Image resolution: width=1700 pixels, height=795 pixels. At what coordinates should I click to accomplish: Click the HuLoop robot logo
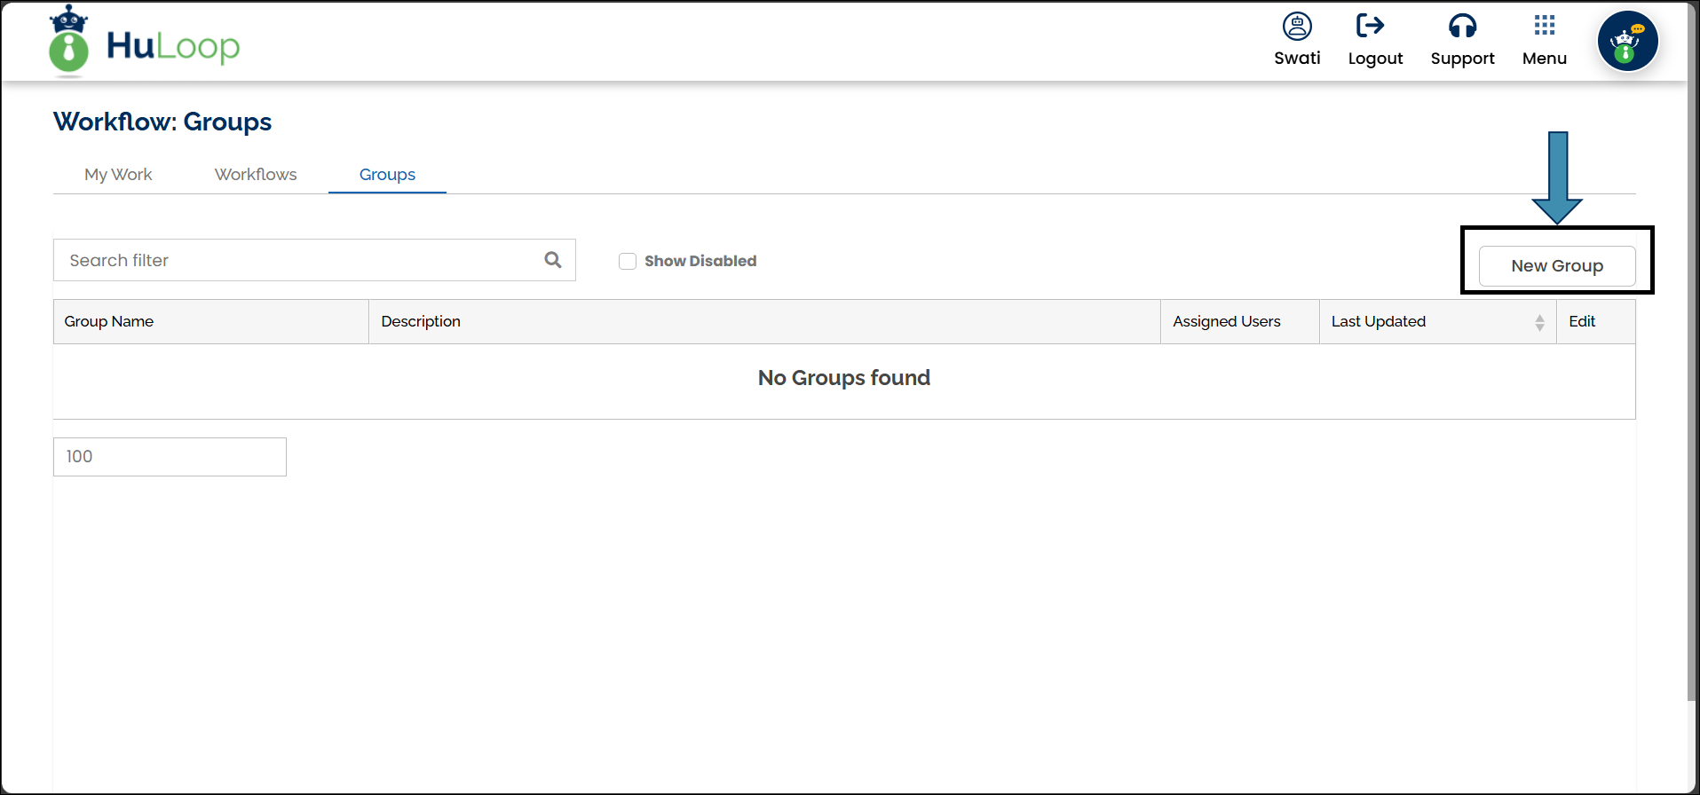tap(69, 41)
